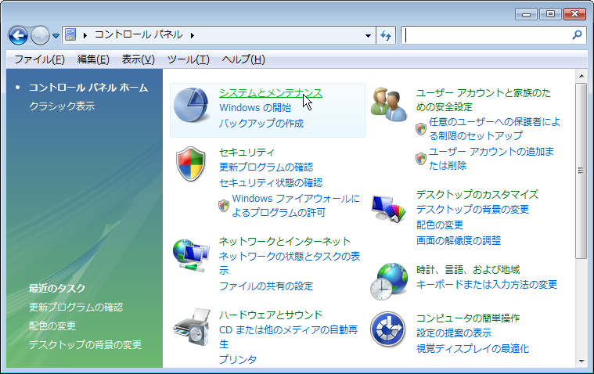Viewport: 594px width, 374px height.
Task: Click デスクトップの背景の変更 under 最近のタスク
Action: coord(85,344)
